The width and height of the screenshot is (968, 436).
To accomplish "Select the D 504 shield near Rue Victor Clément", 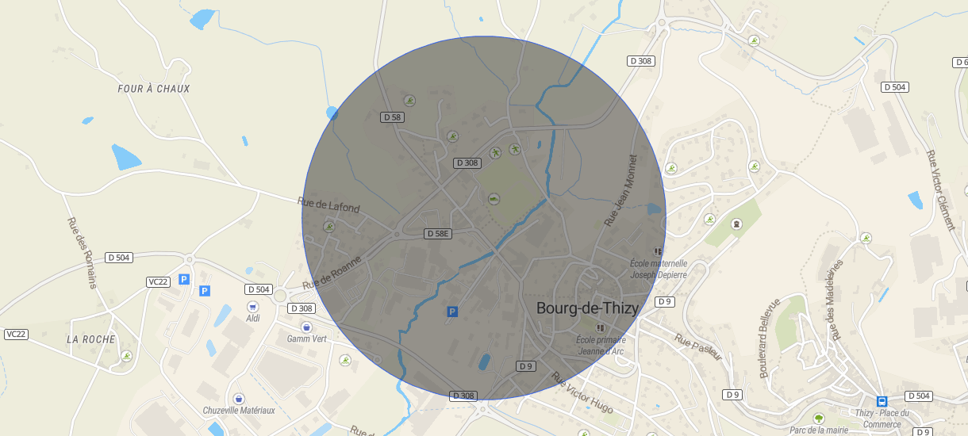I will tap(895, 87).
